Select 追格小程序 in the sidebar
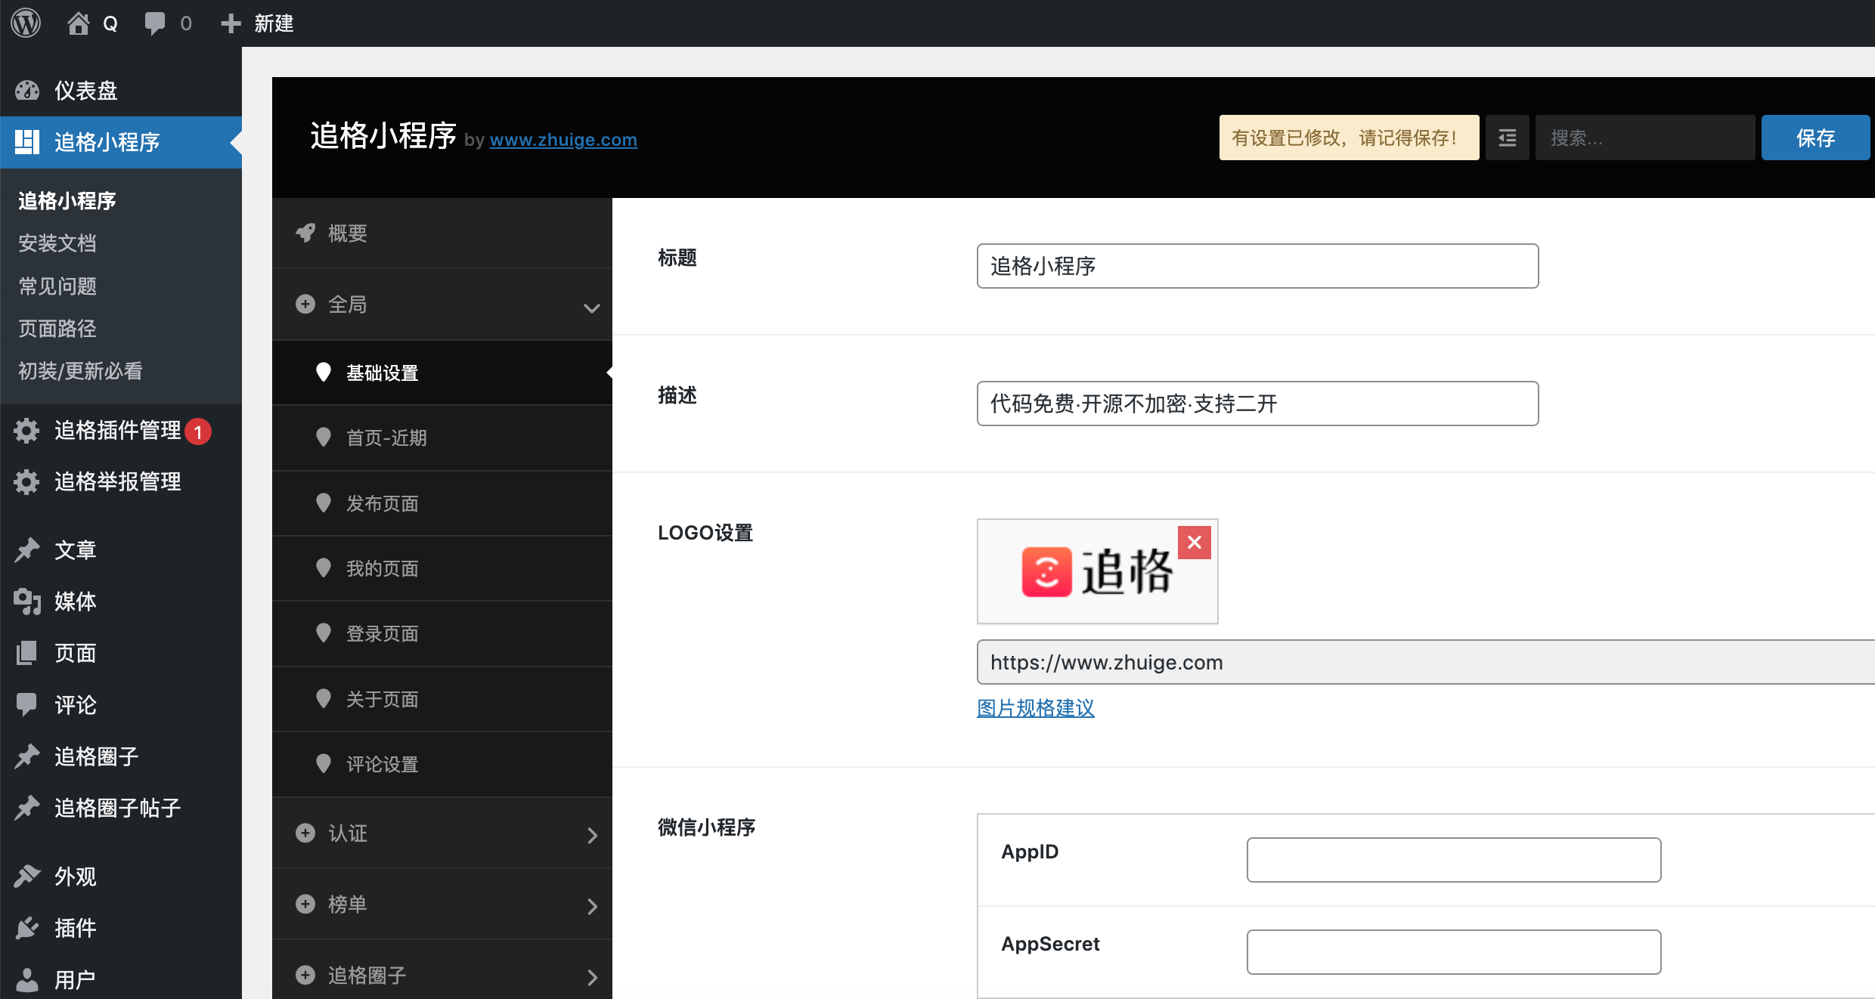The image size is (1875, 999). [x=121, y=142]
